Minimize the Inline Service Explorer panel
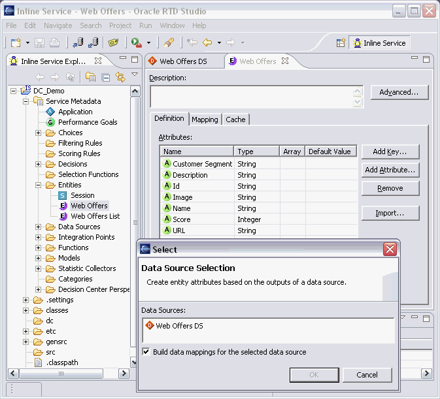 pyautogui.click(x=123, y=57)
